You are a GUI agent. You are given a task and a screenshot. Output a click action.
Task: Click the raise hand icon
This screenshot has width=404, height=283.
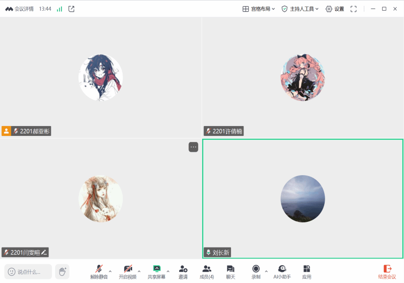pyautogui.click(x=62, y=271)
